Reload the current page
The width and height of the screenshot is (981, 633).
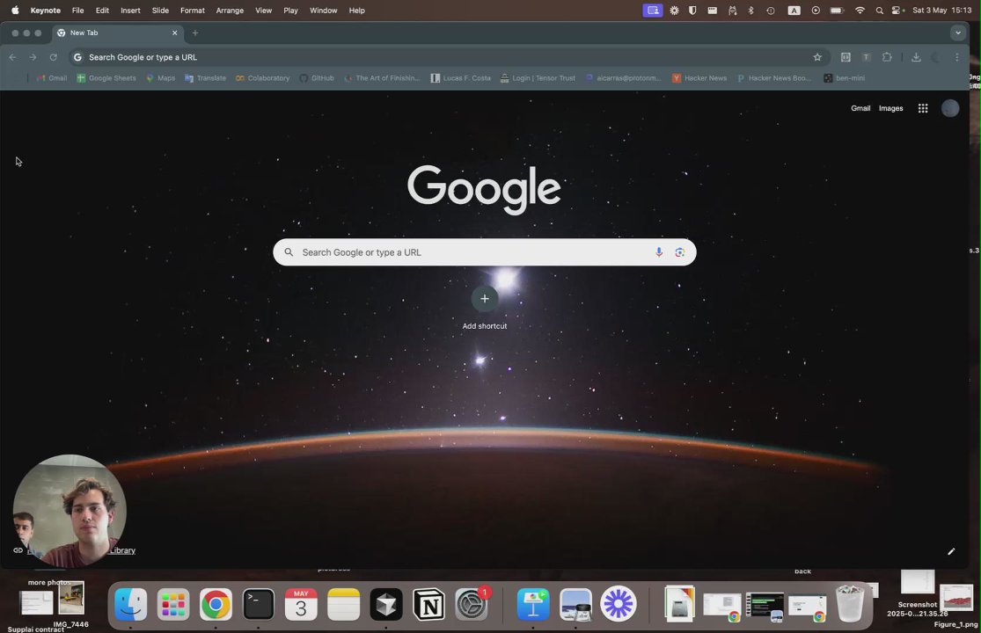coord(53,57)
